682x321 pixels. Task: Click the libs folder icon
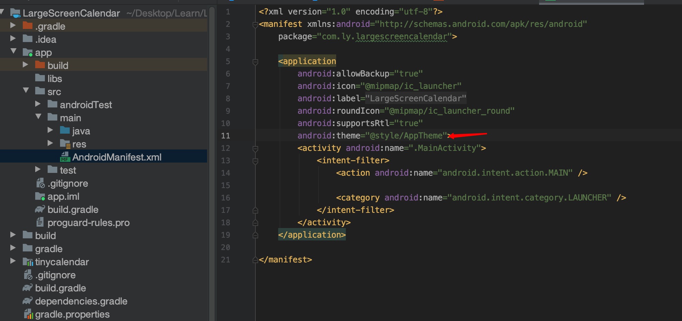[40, 78]
